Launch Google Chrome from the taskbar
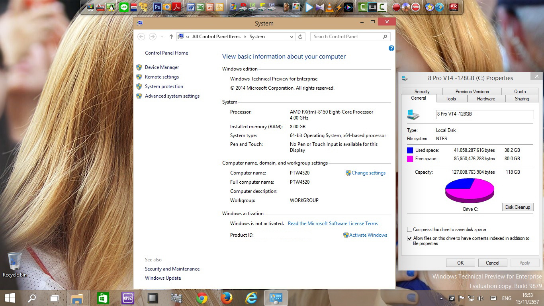The width and height of the screenshot is (544, 306). (202, 298)
